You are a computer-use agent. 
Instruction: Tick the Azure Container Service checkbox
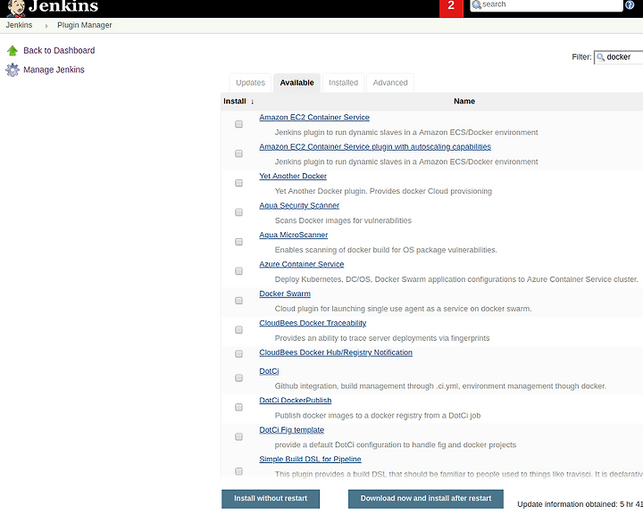click(238, 271)
